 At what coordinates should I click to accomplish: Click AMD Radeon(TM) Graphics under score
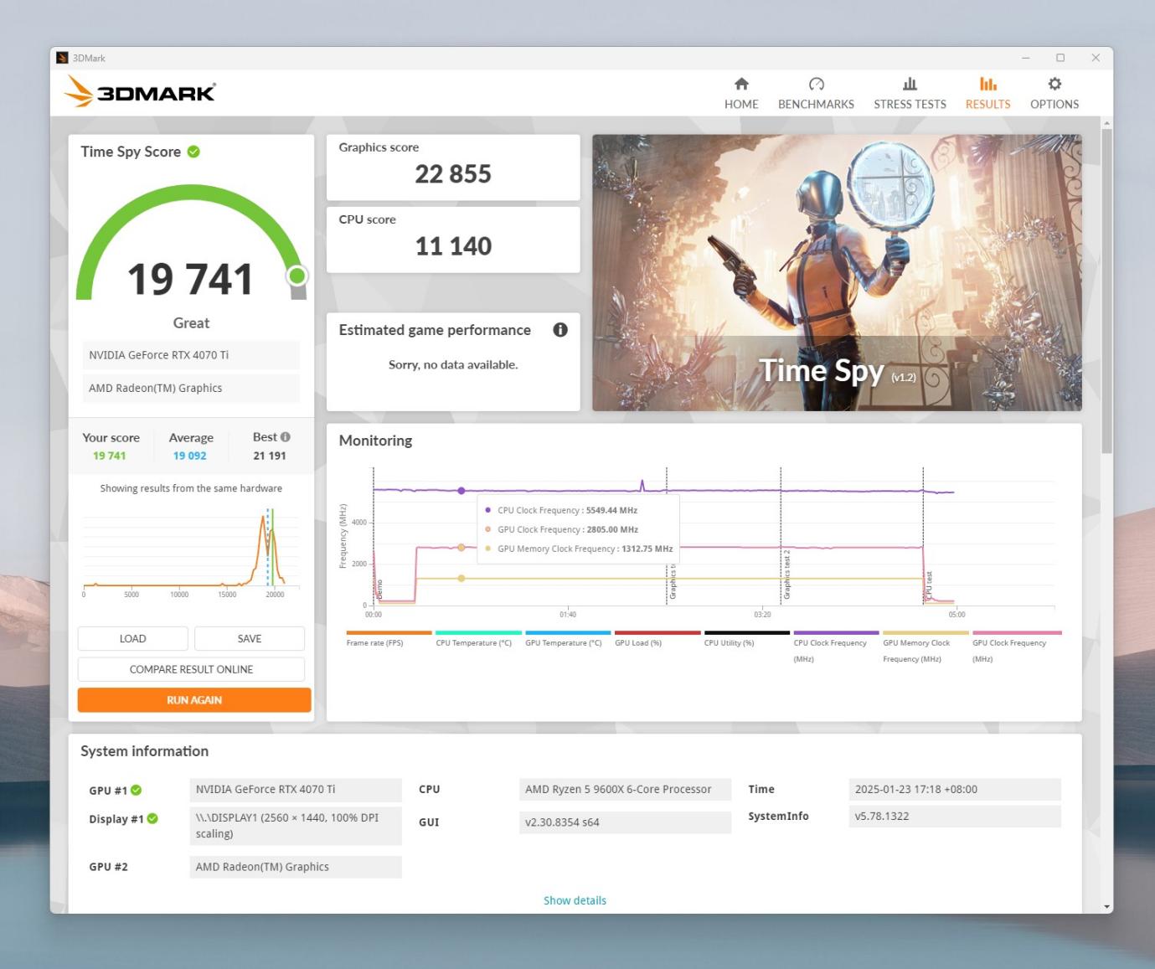[191, 389]
